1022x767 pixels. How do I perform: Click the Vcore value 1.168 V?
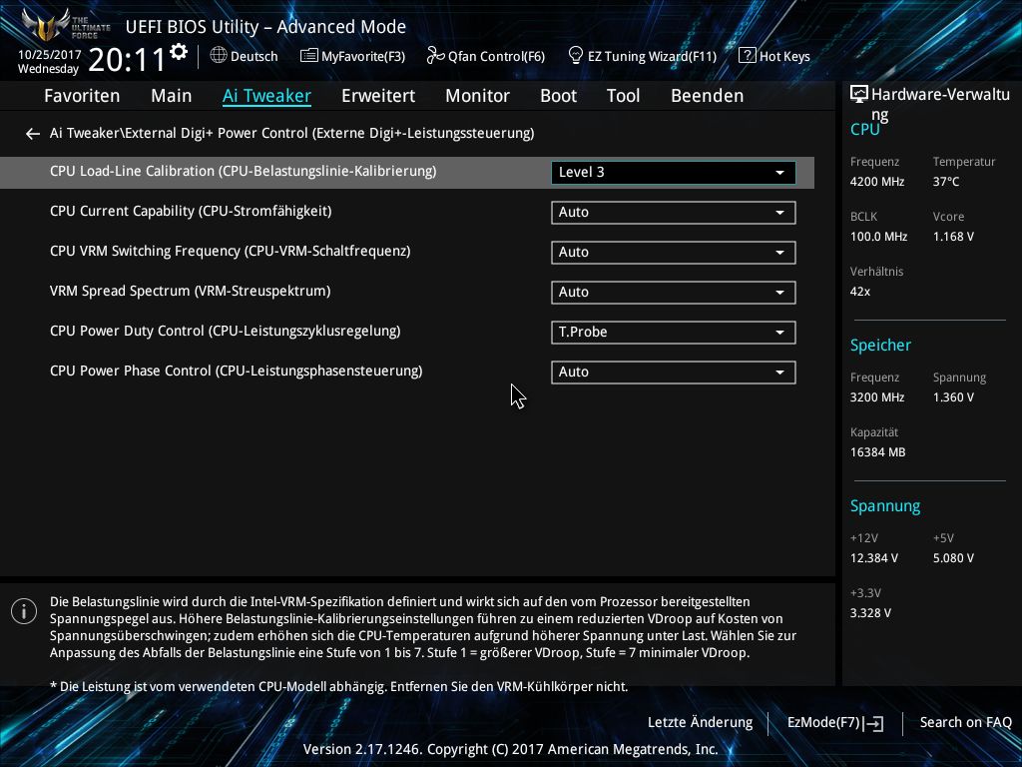tap(953, 237)
